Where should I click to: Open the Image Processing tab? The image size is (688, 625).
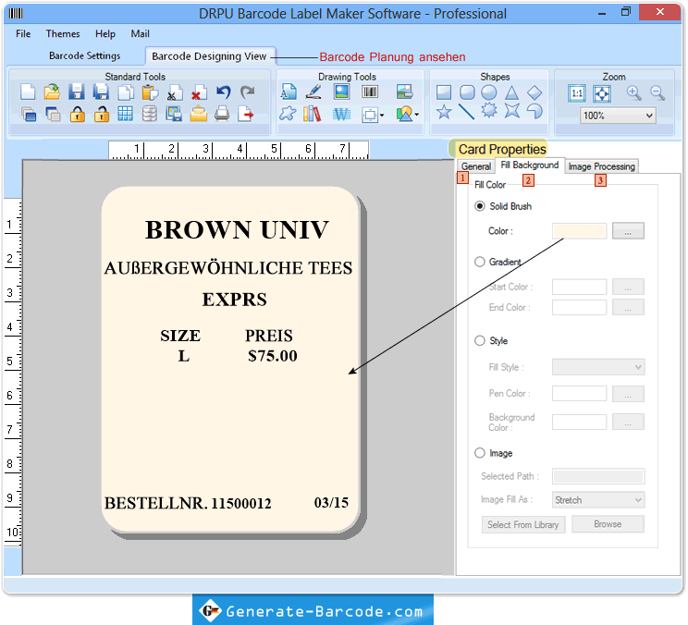pos(602,166)
